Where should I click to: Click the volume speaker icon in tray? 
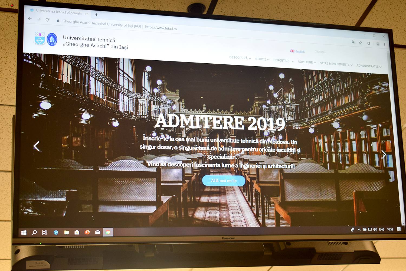(375, 230)
